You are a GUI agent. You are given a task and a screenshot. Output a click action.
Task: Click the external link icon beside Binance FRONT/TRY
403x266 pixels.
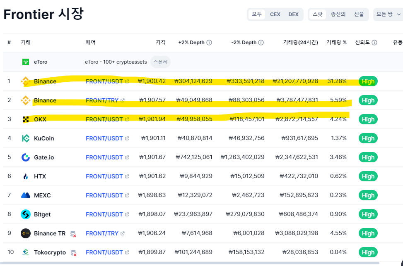click(123, 100)
